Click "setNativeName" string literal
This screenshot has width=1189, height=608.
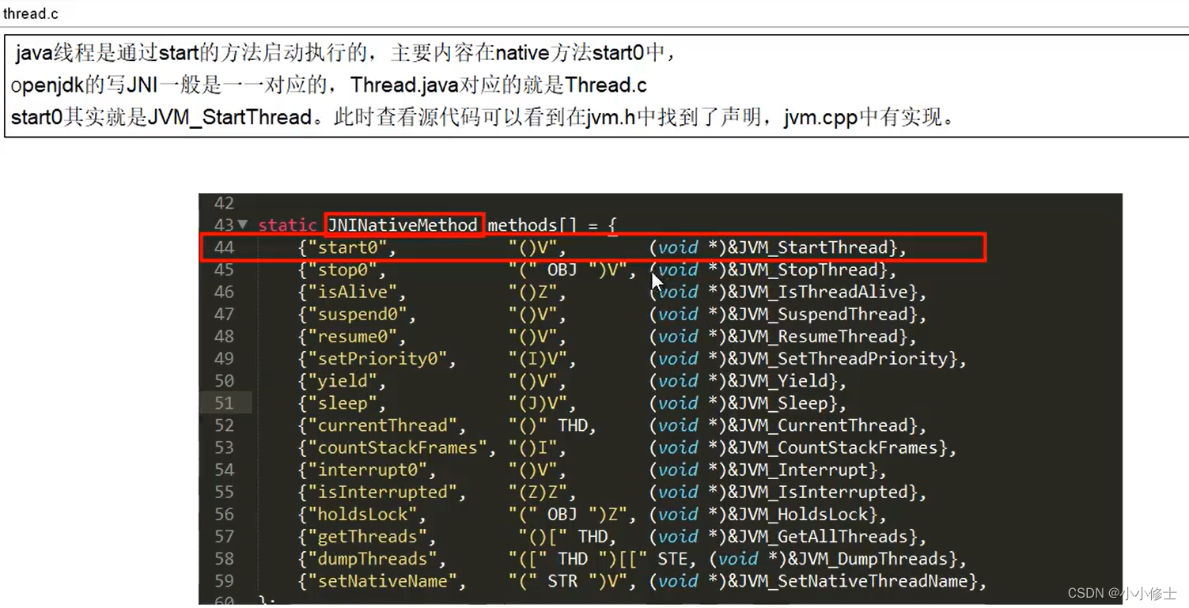(x=381, y=581)
